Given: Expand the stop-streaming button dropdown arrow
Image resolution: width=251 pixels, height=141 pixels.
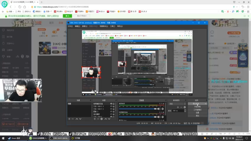Looking at the screenshot, I should pos(206,104).
